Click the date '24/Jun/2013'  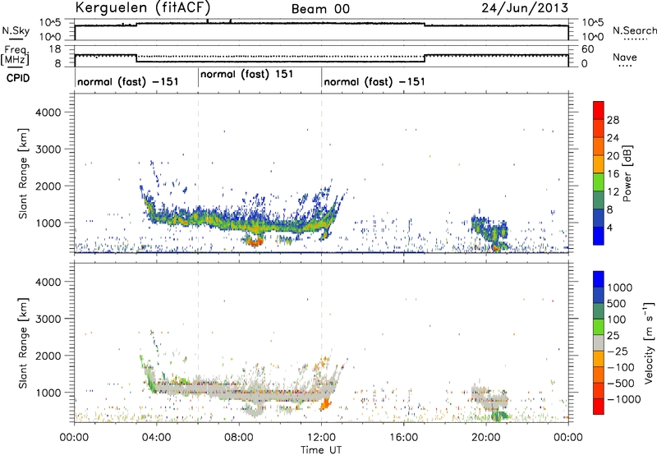[525, 8]
